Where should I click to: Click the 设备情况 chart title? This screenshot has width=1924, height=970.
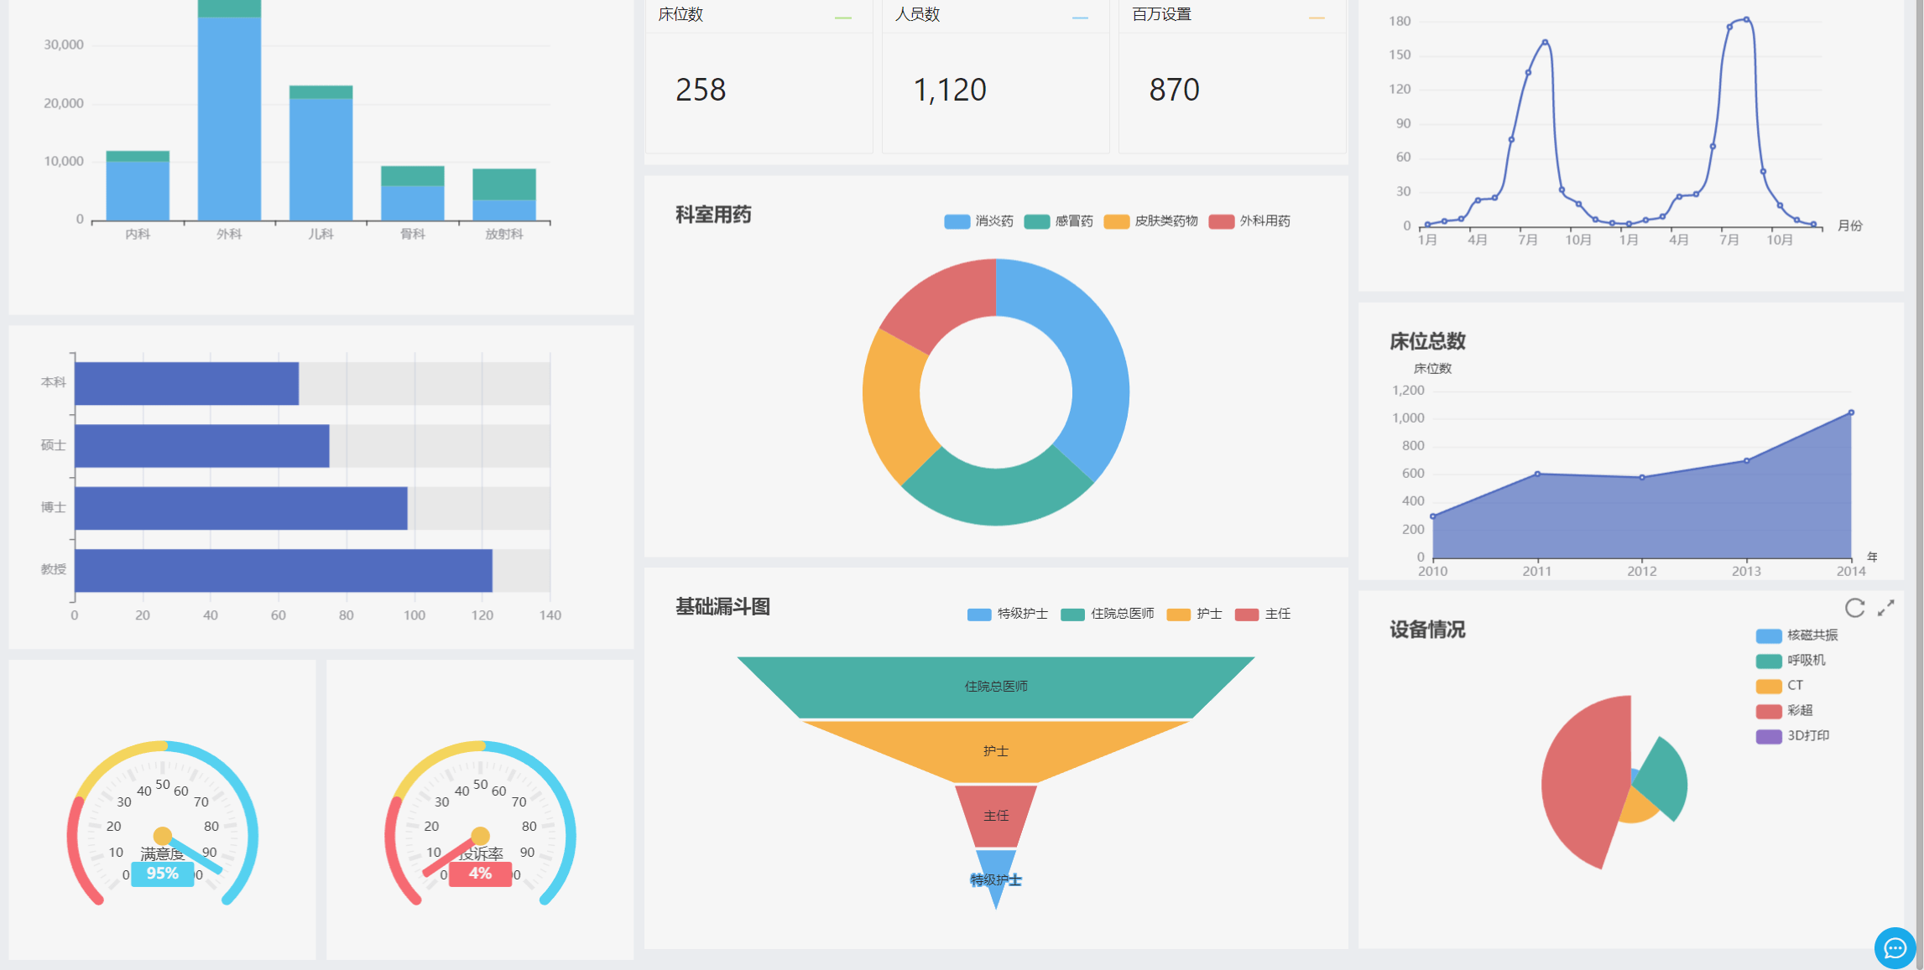(1427, 630)
